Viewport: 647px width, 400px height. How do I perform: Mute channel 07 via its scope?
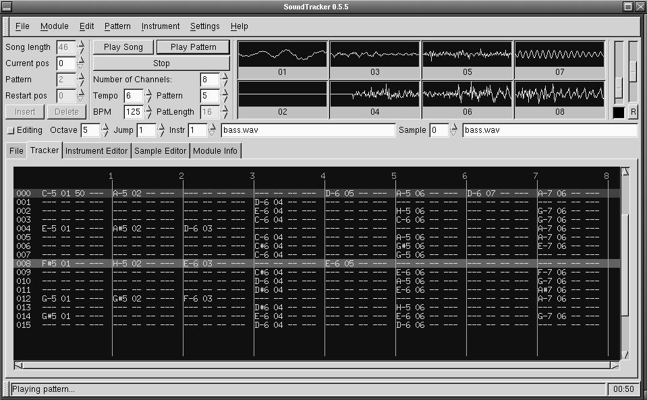pos(559,54)
